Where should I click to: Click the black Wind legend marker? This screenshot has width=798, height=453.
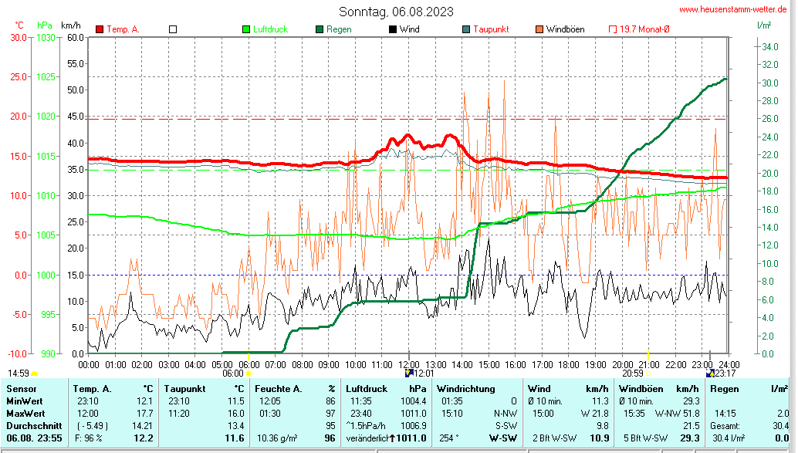393,29
